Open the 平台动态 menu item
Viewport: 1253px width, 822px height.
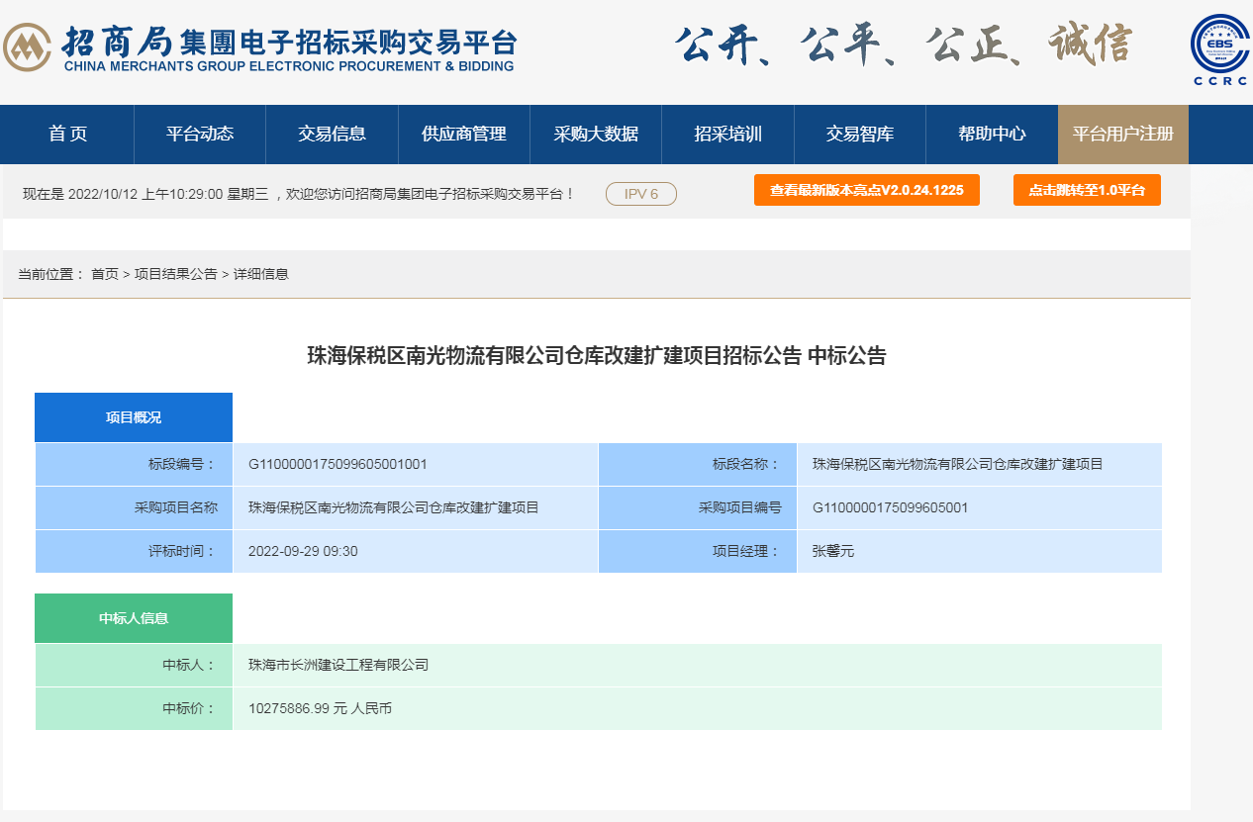tap(200, 135)
